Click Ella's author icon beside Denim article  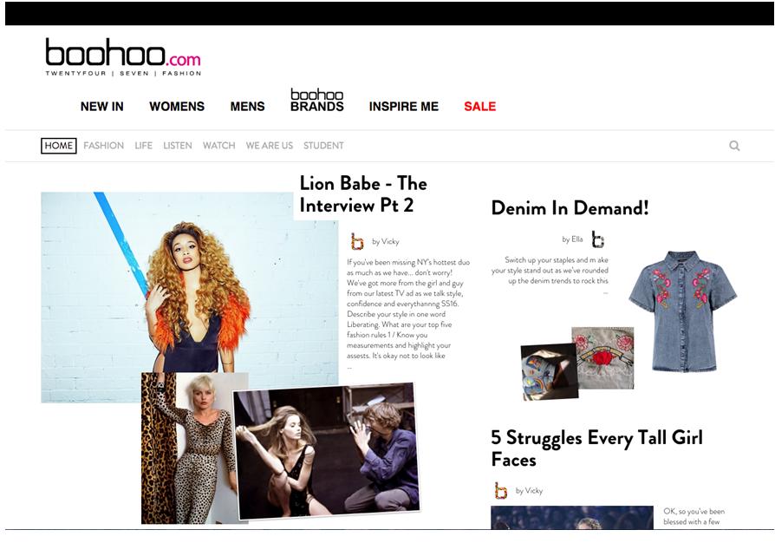pos(598,239)
